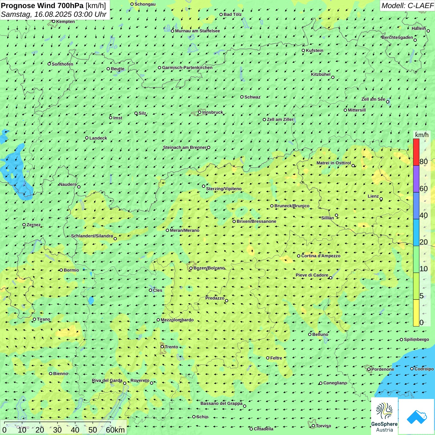This screenshot has height=435, width=435.
Task: Click the 'Mezzolombardo' label
Action: (177, 320)
